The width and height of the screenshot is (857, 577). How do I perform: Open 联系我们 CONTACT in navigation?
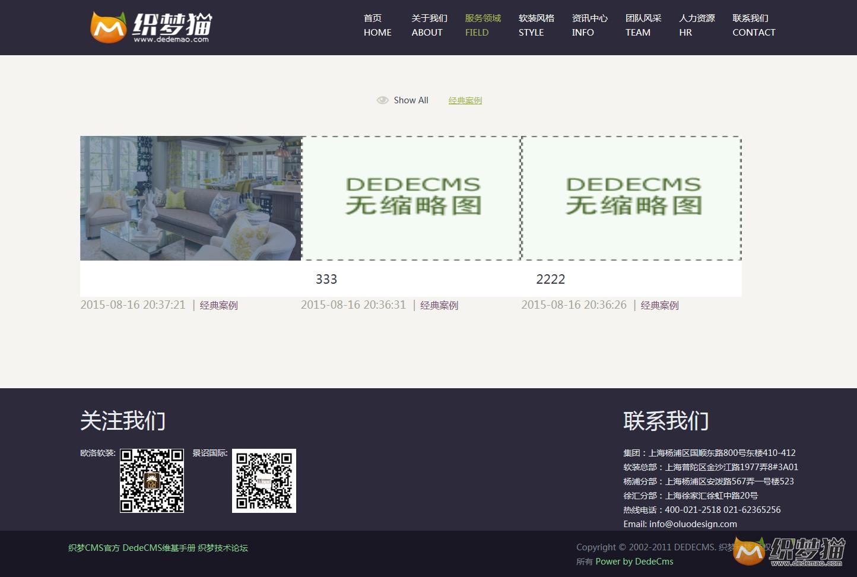tap(754, 26)
